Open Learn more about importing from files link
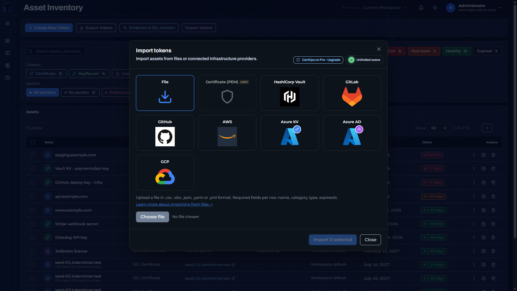This screenshot has height=291, width=517. pos(174,204)
